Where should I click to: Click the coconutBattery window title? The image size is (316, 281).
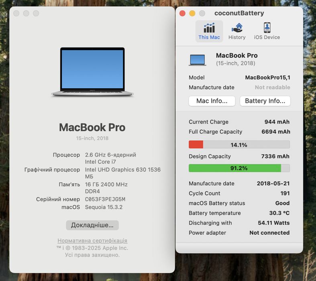tap(239, 13)
